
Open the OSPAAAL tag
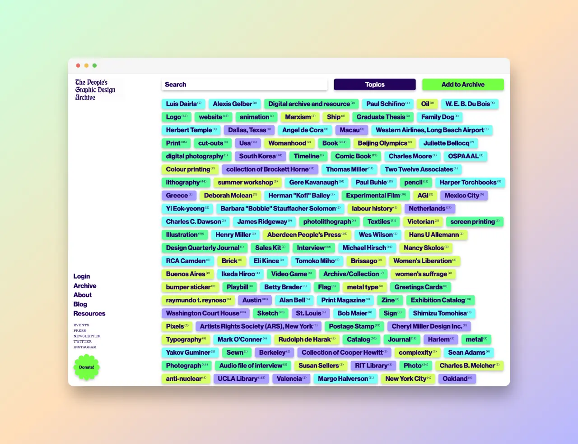(466, 156)
